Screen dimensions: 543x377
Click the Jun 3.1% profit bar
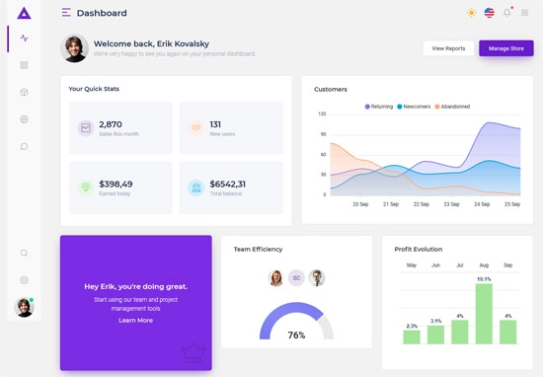(x=435, y=335)
